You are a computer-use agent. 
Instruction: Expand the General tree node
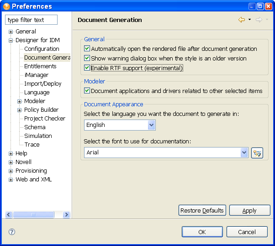pos(11,32)
